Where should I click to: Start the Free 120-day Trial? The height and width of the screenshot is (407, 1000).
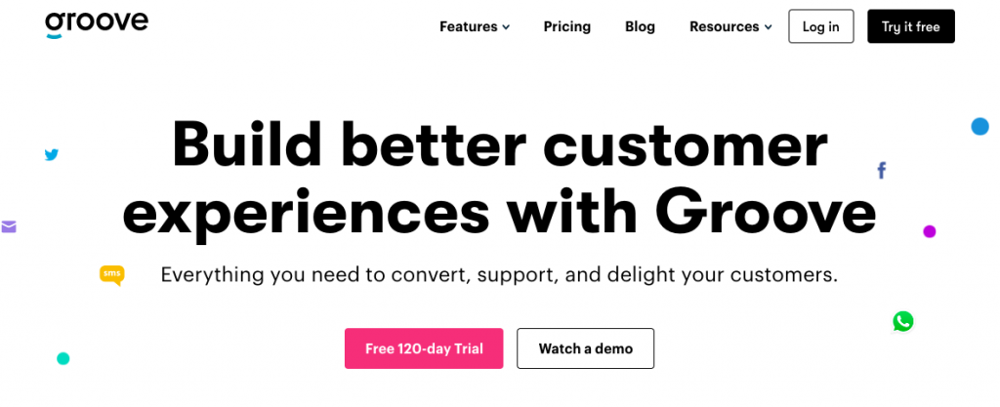(x=424, y=348)
